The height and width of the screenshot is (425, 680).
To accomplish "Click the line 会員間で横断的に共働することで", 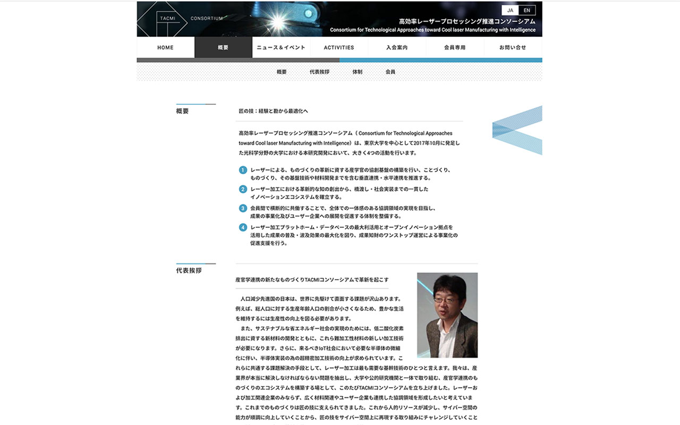I will click(x=343, y=208).
